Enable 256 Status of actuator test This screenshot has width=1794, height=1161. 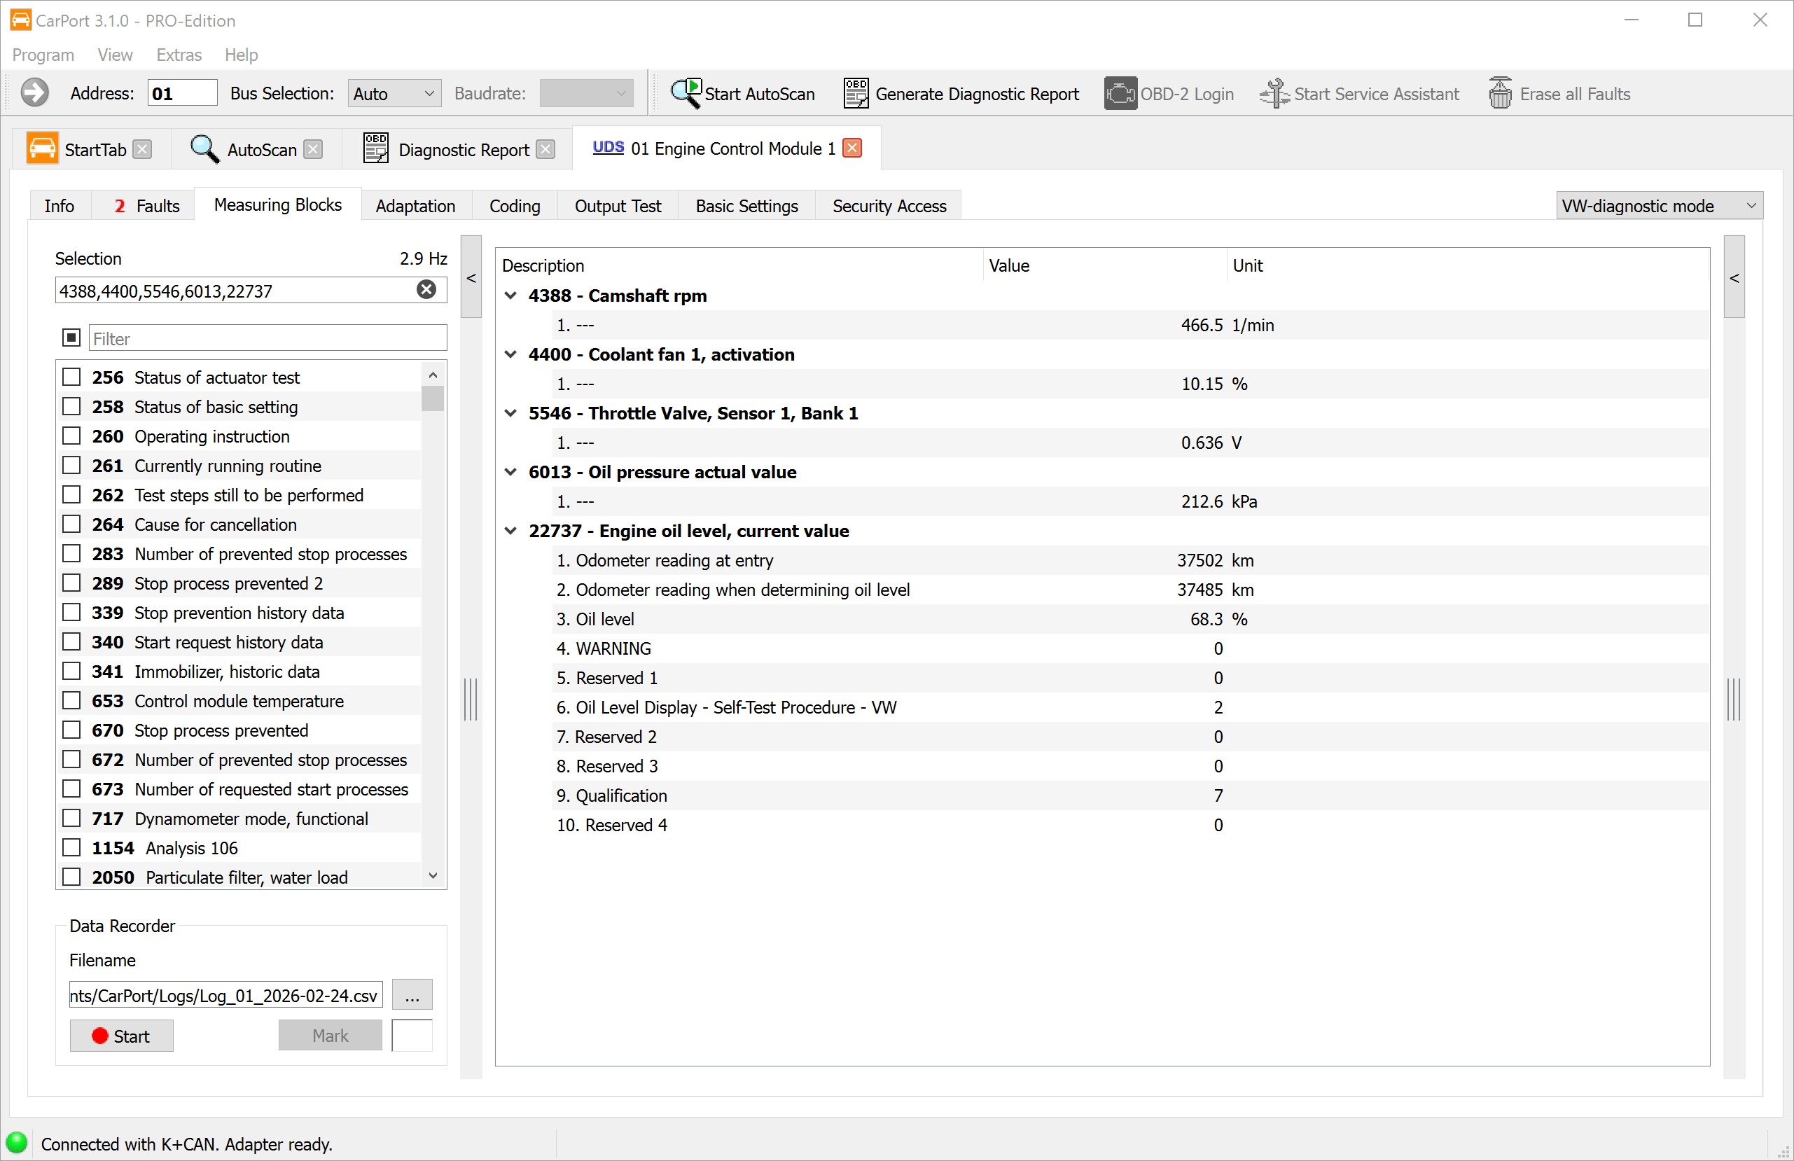click(x=71, y=377)
